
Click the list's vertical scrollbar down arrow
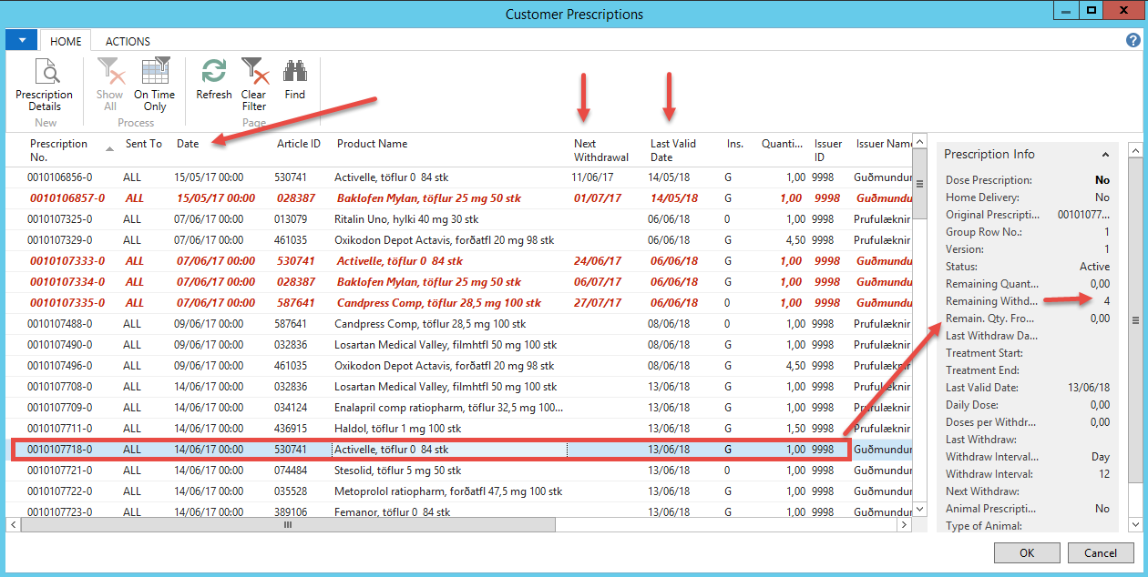click(x=918, y=510)
